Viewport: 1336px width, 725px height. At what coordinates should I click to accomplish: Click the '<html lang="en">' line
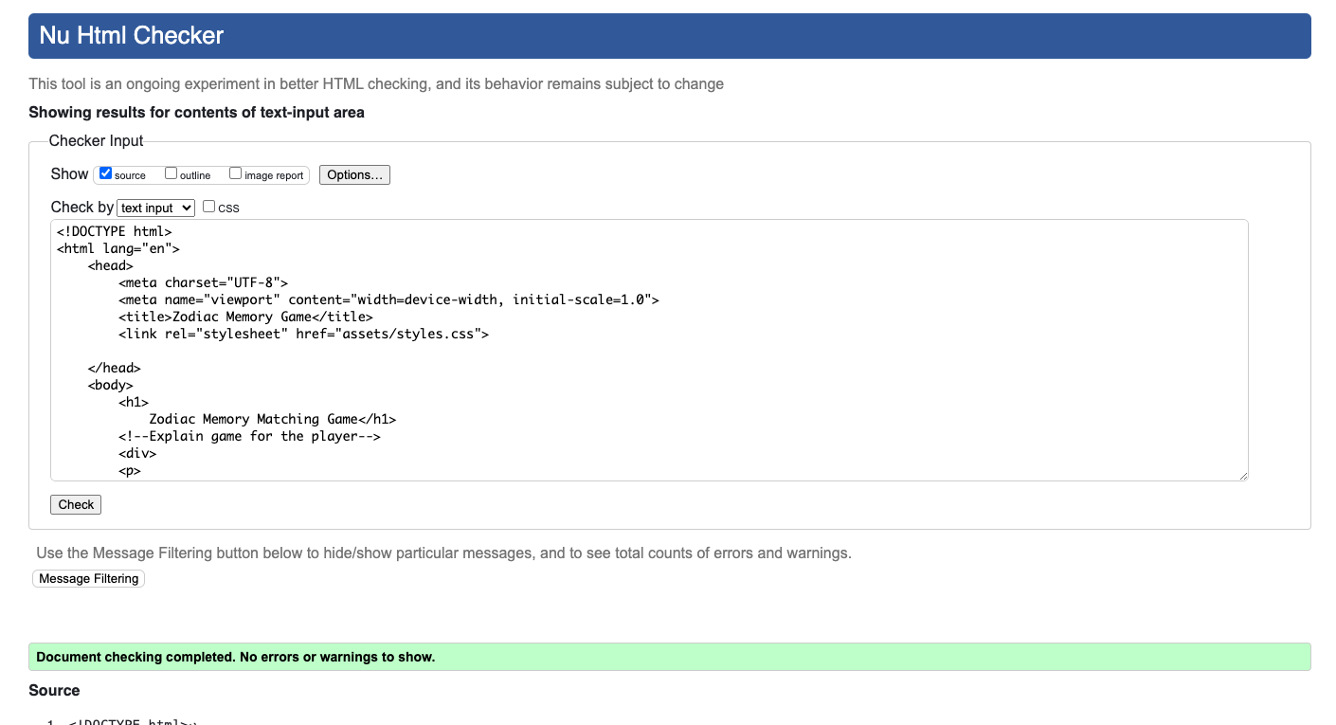pos(118,248)
